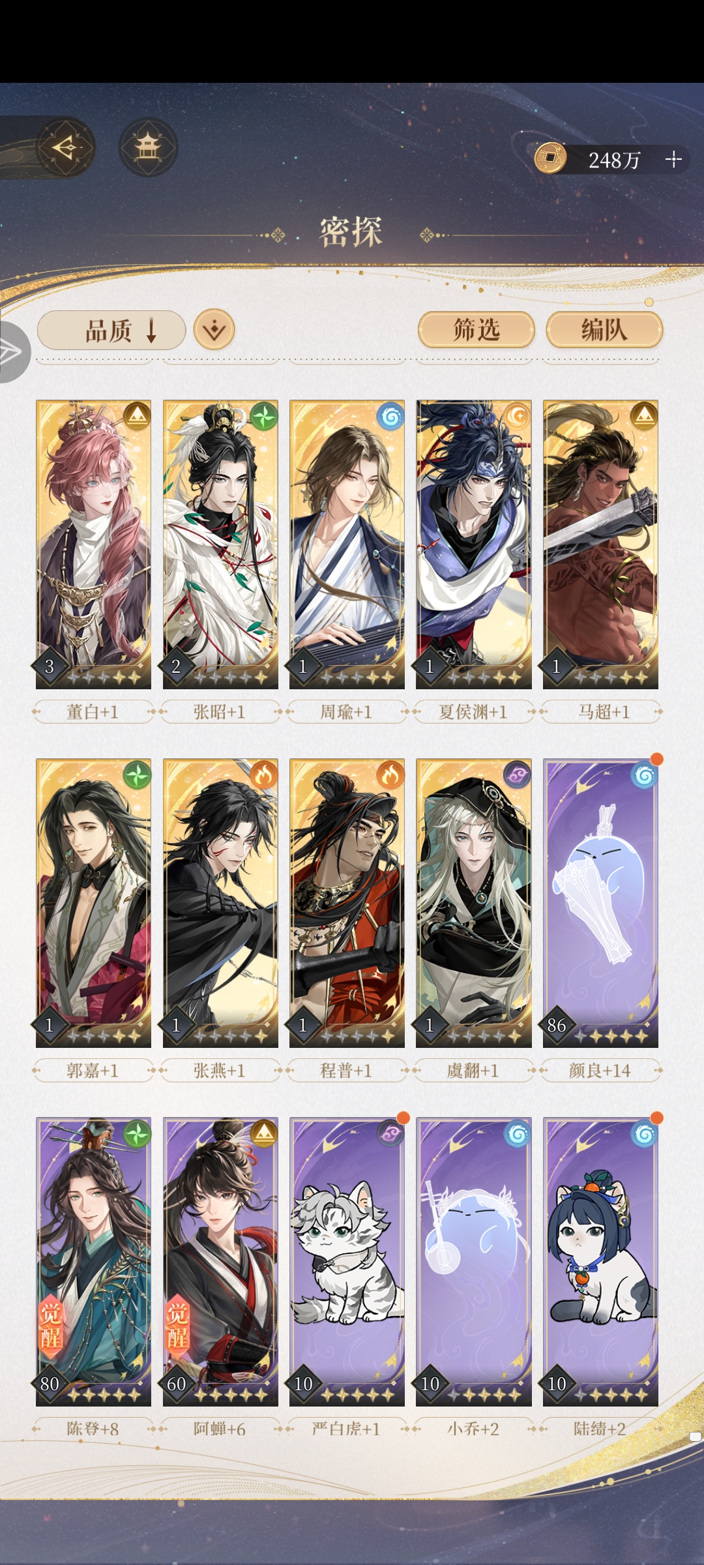This screenshot has width=704, height=1565.
Task: Toggle sort order with 品质 button
Action: click(111, 330)
